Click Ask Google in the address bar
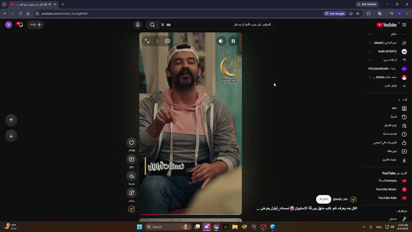 click(335, 14)
